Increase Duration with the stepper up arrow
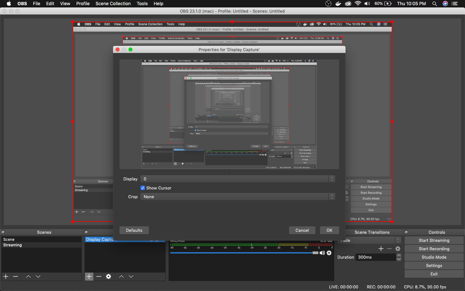This screenshot has width=465, height=291. (399, 255)
